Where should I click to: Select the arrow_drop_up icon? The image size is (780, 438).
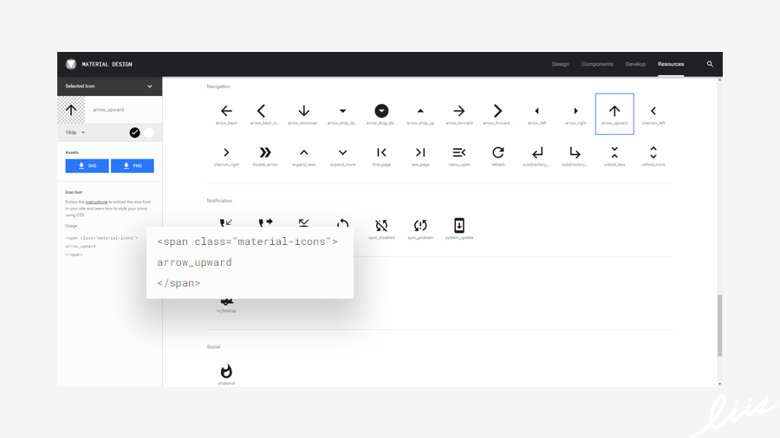[x=420, y=111]
